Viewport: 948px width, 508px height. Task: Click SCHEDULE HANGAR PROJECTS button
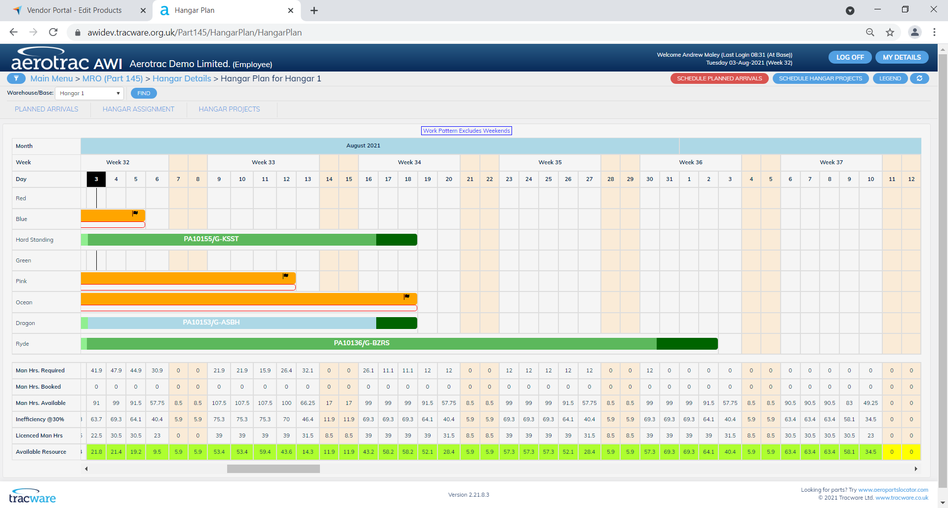coord(820,78)
